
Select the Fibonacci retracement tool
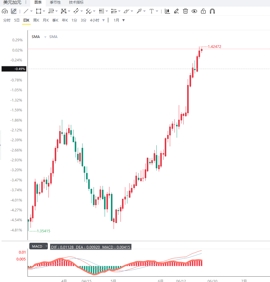point(114,11)
